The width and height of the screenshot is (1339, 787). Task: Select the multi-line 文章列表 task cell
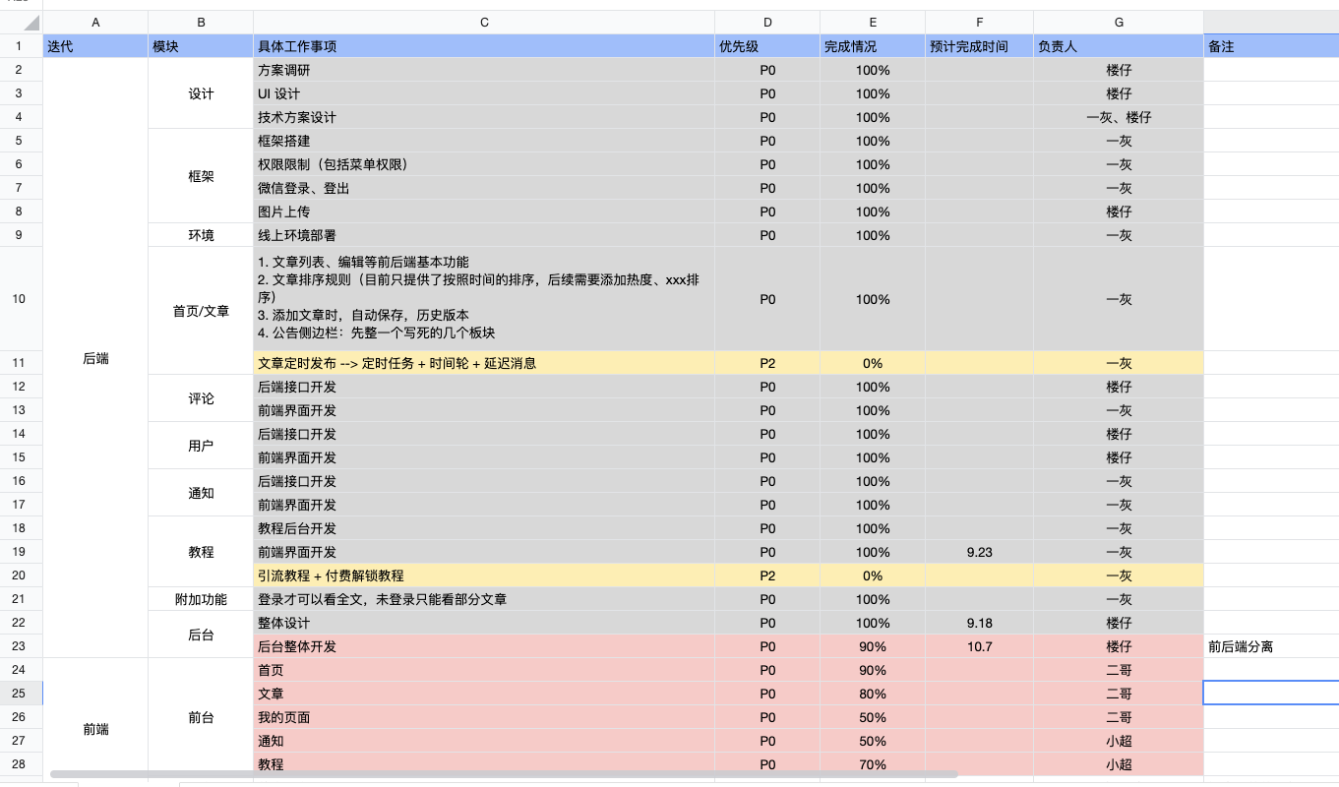click(484, 299)
